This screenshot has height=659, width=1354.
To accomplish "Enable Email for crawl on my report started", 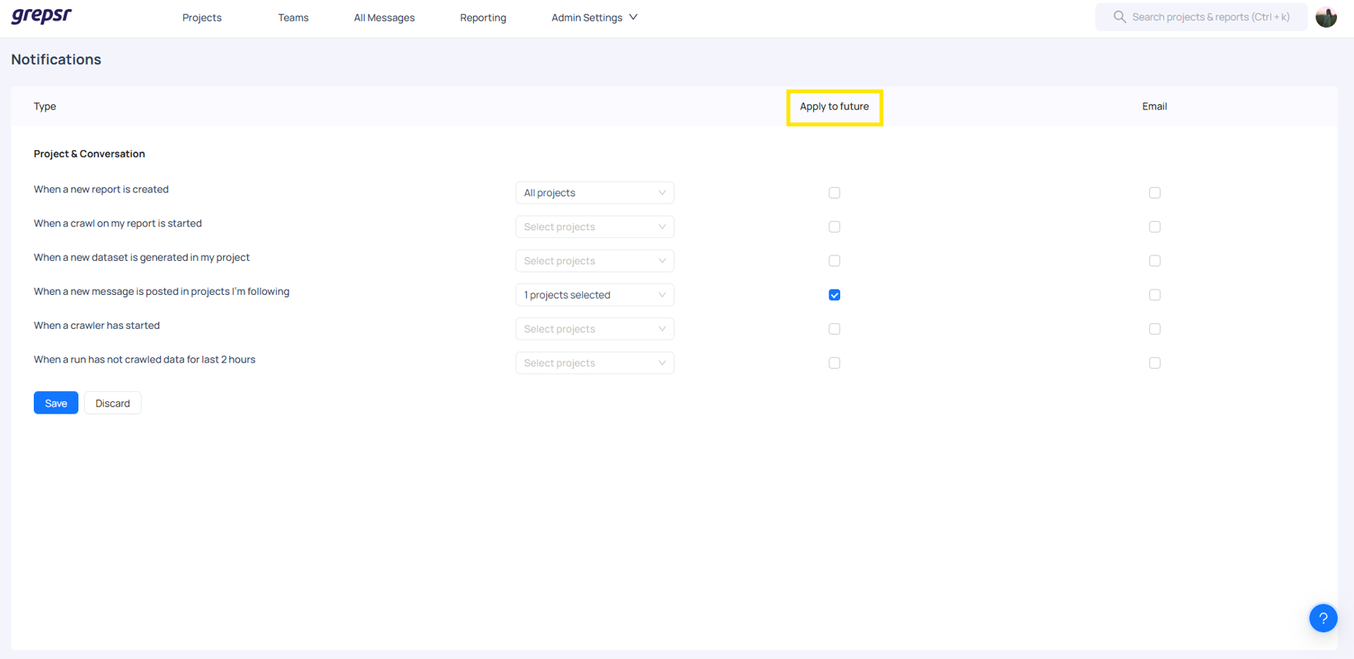I will click(1154, 227).
